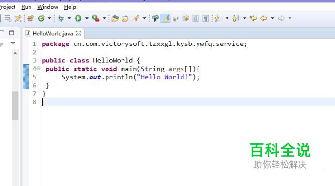Click the Last Edit Location icon
335x186 pixels.
253,18
